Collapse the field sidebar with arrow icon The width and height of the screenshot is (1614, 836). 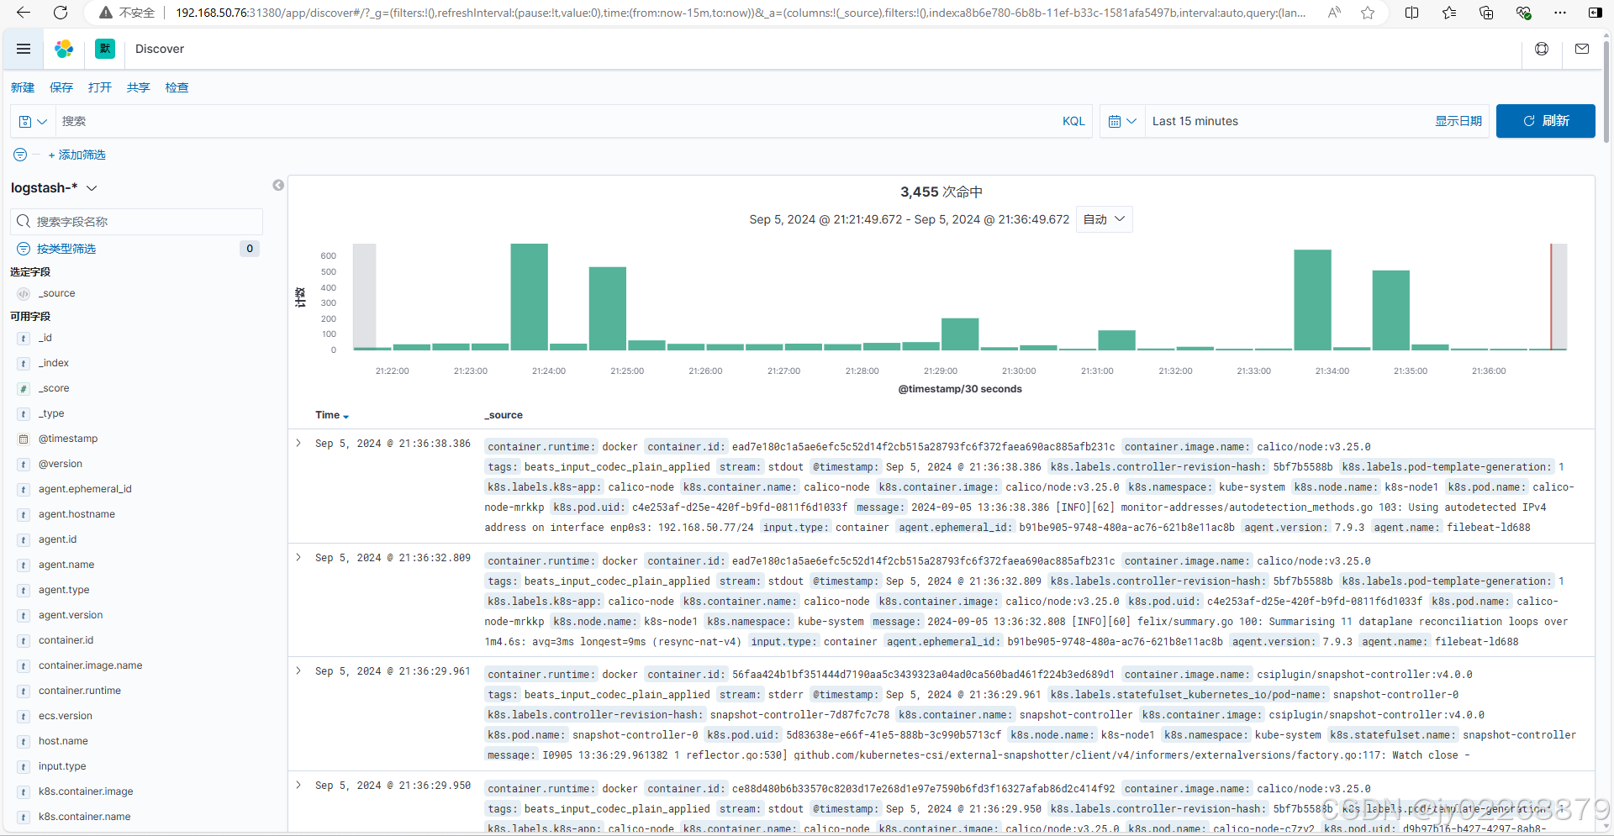point(278,186)
